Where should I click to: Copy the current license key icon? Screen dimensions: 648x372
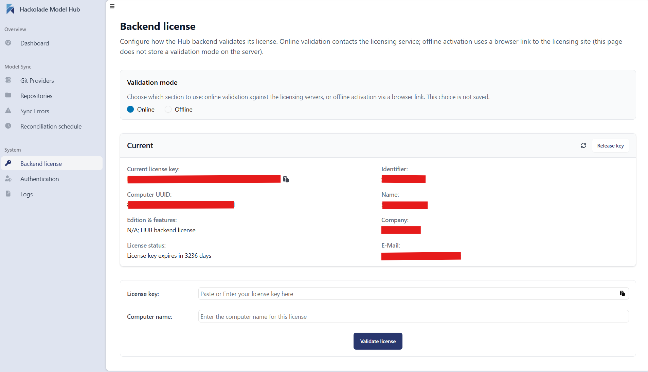point(286,179)
